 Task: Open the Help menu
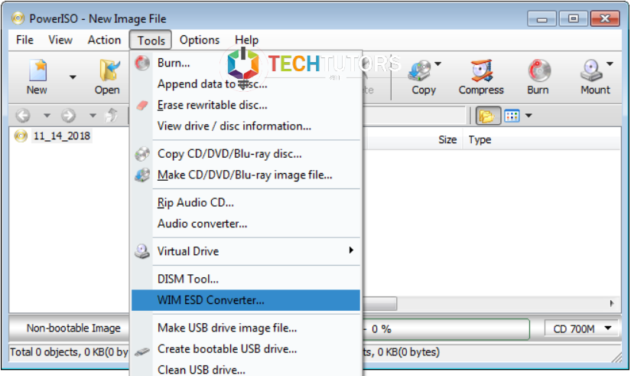[x=247, y=40]
